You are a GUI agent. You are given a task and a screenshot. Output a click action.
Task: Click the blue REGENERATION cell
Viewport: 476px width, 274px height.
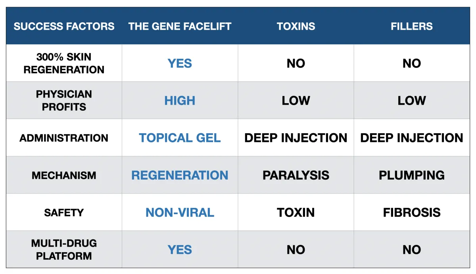pyautogui.click(x=180, y=175)
